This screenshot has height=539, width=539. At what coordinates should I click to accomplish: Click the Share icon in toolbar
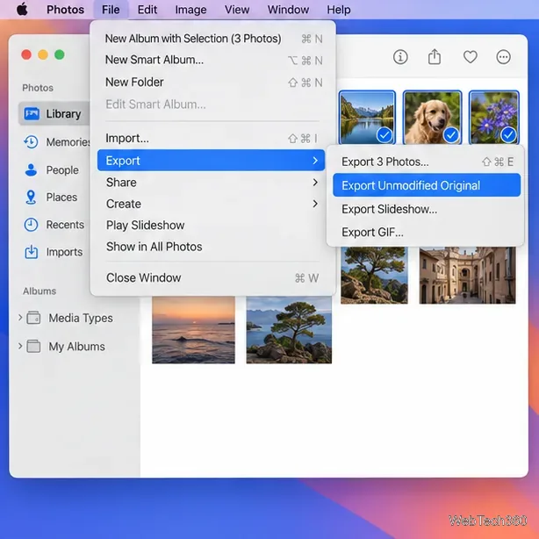435,57
